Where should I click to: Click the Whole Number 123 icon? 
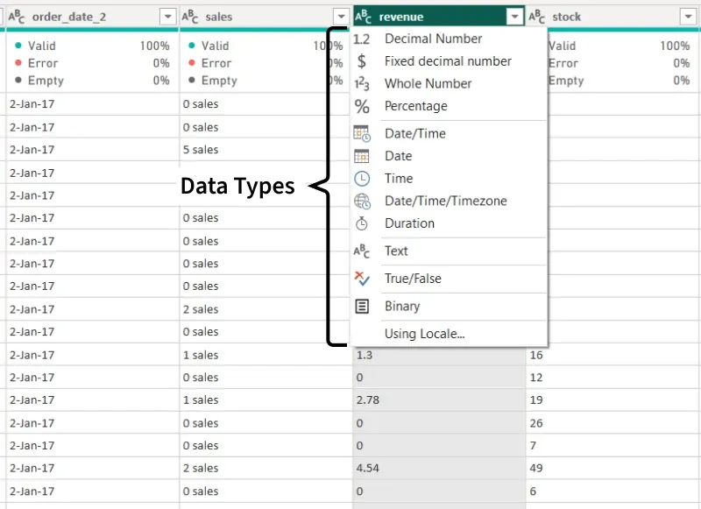click(x=362, y=84)
